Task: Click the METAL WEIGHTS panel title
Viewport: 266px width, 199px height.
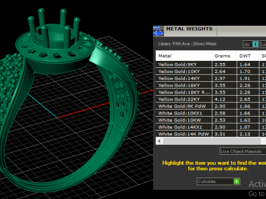Action: [x=189, y=29]
